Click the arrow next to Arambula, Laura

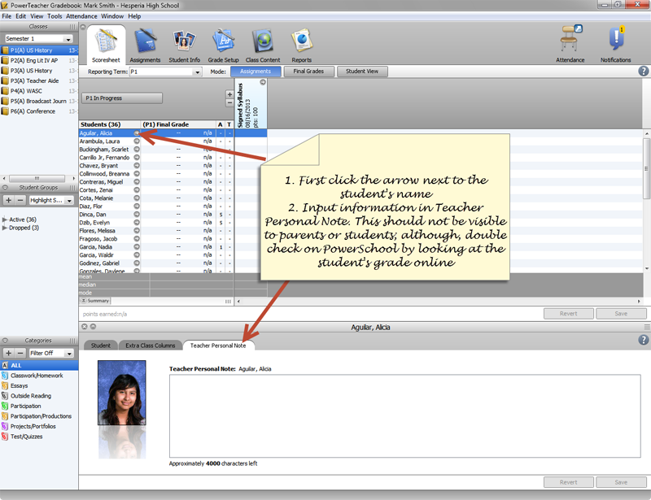(137, 141)
